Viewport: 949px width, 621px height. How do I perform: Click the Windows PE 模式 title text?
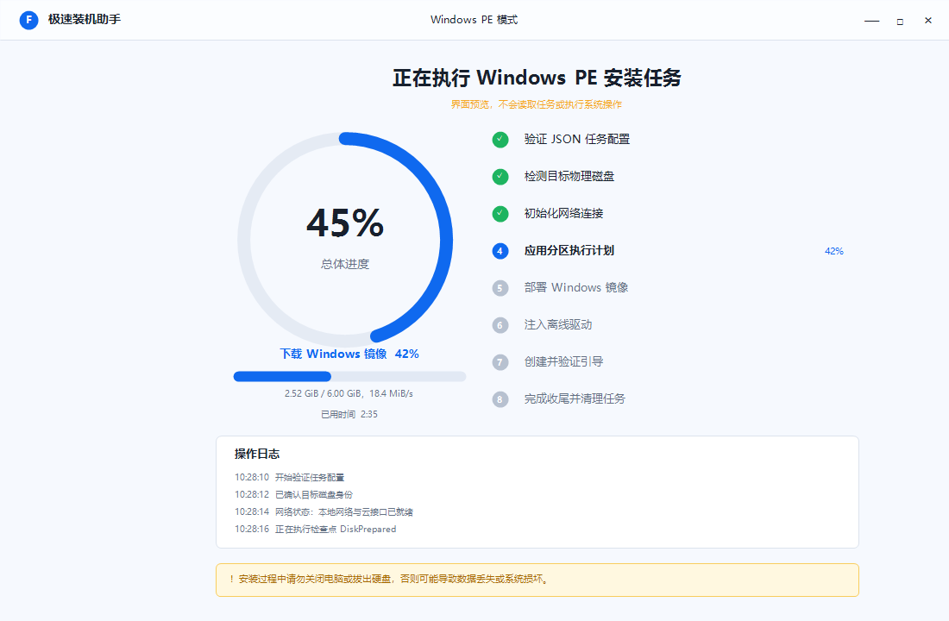[x=474, y=20]
